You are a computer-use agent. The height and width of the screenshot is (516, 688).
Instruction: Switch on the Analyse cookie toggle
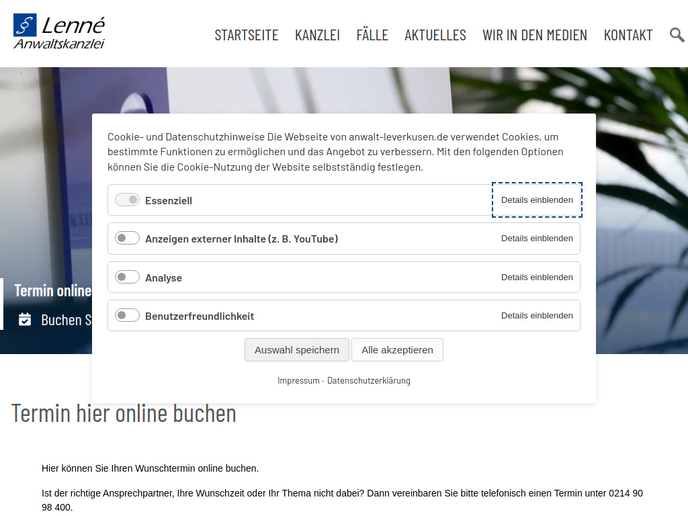point(127,276)
